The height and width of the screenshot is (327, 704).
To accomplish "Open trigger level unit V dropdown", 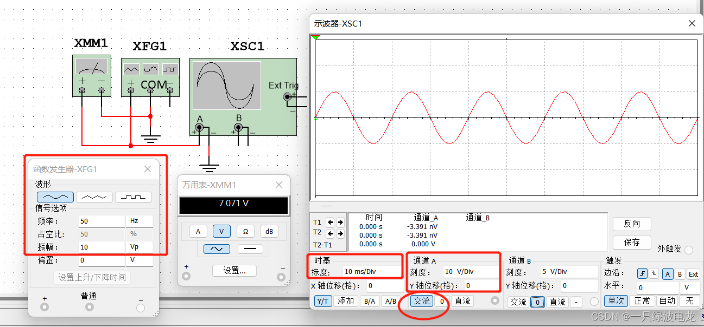I will pos(691,287).
